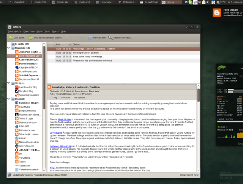
Task: Click the Search All Feeds magnifier icon
Action: (x=110, y=38)
